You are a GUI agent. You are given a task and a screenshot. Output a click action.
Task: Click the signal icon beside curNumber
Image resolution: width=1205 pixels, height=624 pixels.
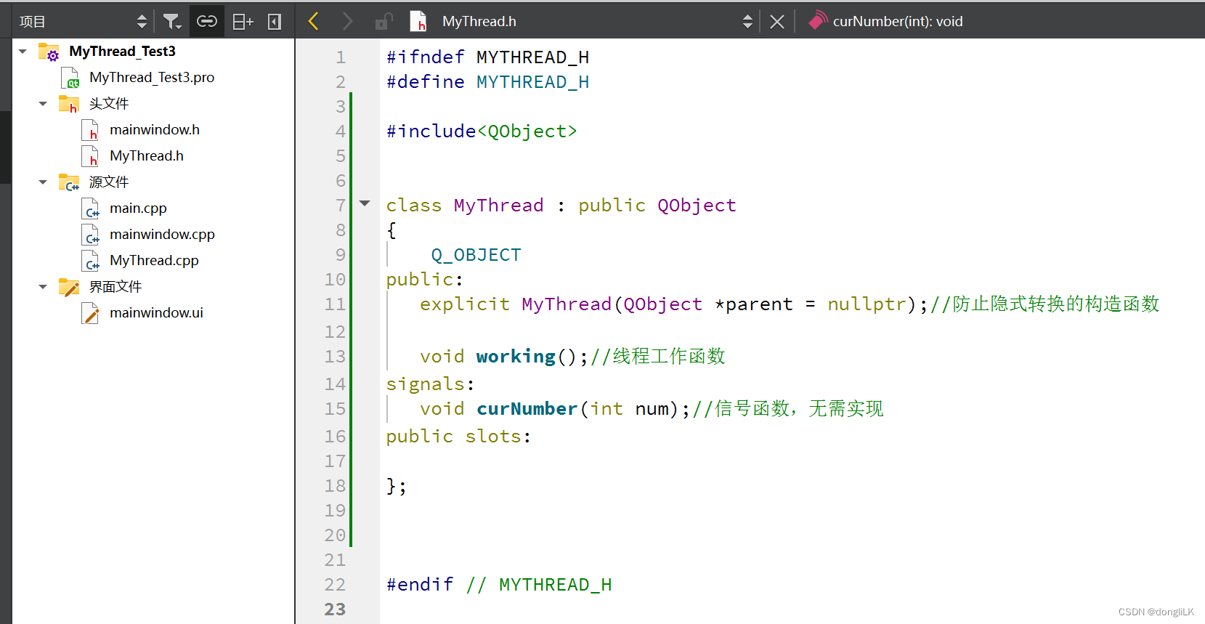click(x=818, y=20)
